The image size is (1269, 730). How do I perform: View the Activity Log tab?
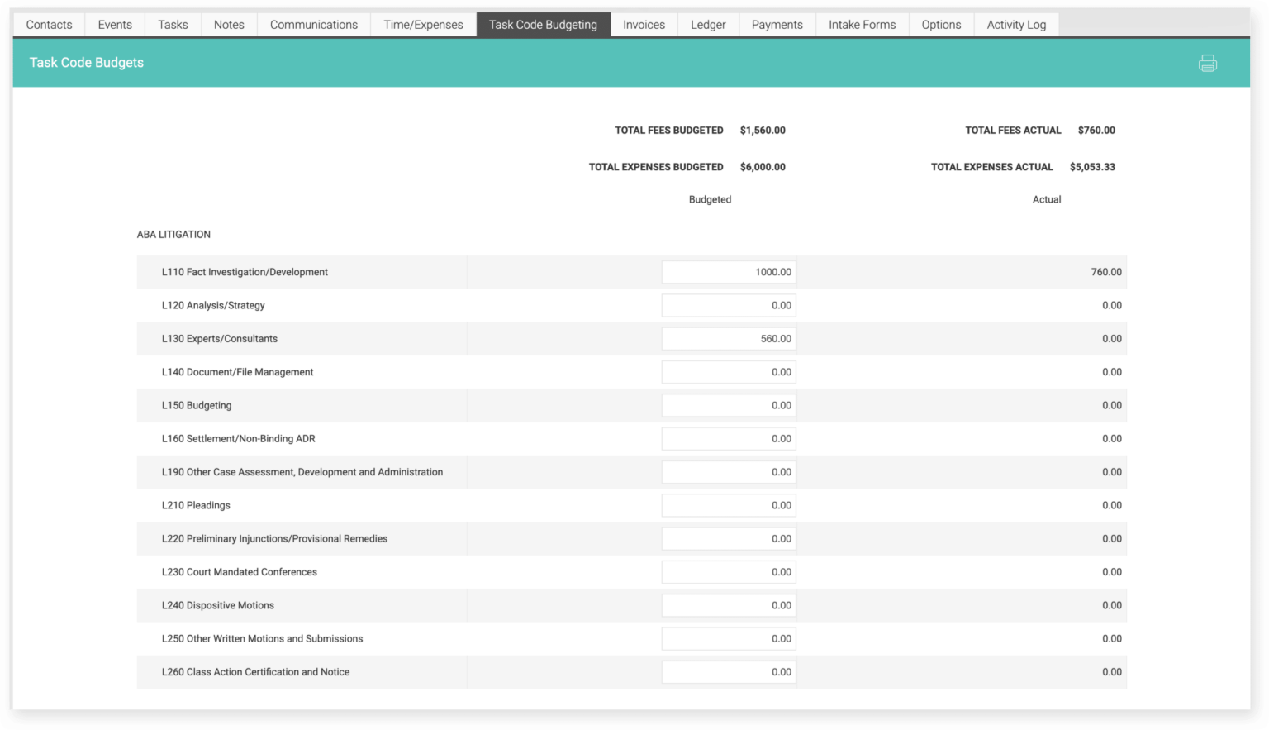click(x=1016, y=24)
